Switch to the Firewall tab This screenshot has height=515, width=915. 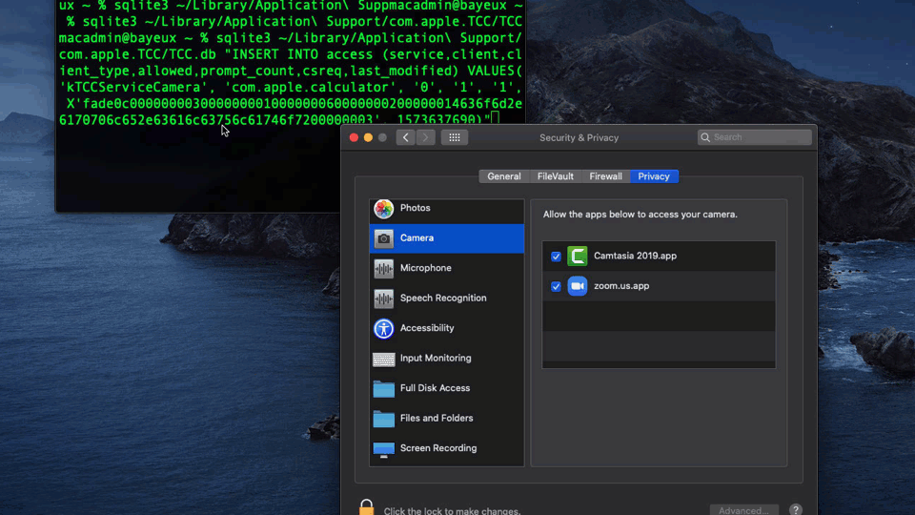point(605,176)
